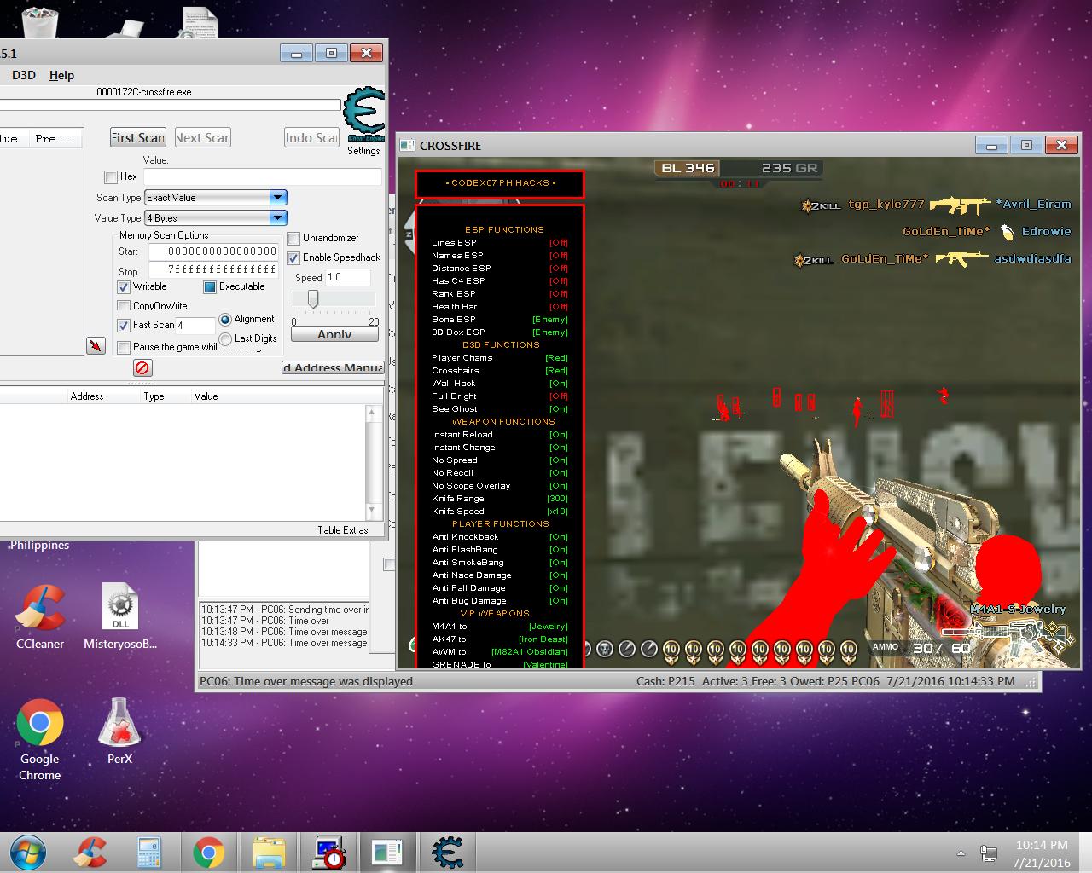The image size is (1092, 873).
Task: Click the Next Scan button
Action: [203, 137]
